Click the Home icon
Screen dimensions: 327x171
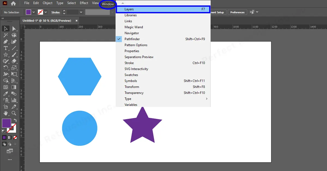[13, 4]
